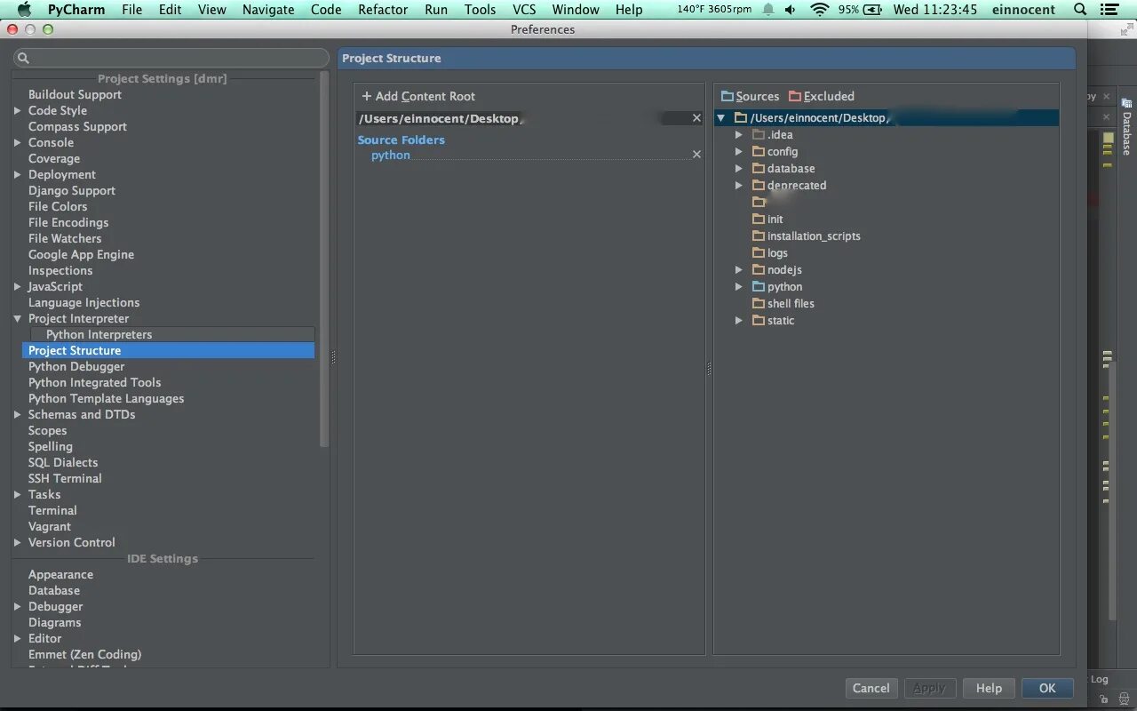Click the .idea folder icon
1137x711 pixels.
point(759,134)
